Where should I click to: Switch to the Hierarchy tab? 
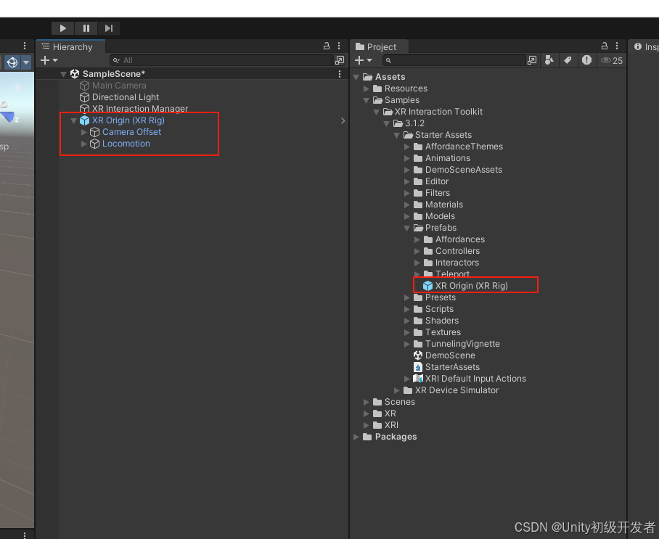tap(70, 46)
